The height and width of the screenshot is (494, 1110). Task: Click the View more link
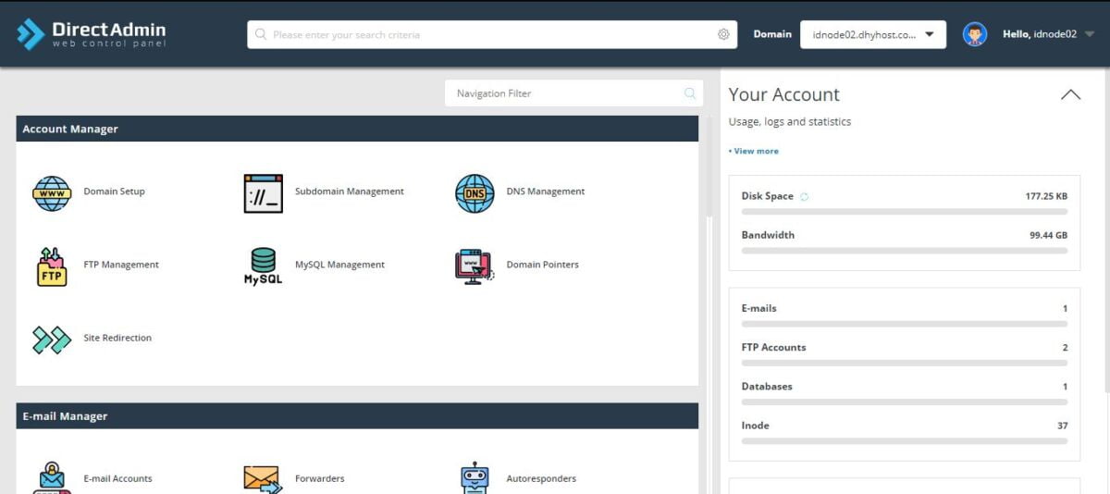pos(754,151)
